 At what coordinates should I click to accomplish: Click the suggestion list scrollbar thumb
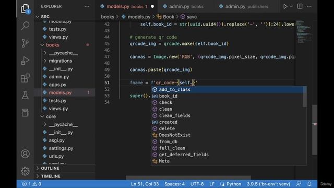click(x=305, y=96)
